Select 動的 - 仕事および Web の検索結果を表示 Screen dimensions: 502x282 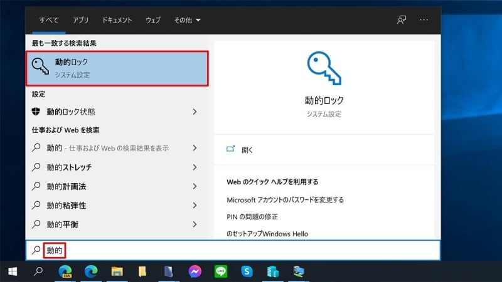tap(117, 148)
